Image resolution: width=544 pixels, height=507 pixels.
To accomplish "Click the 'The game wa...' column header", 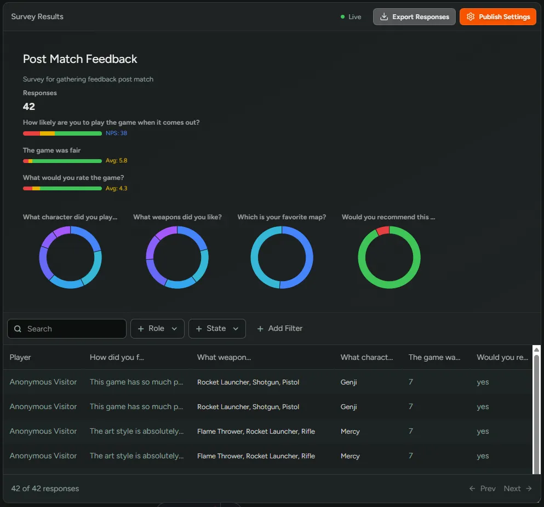I will 434,357.
